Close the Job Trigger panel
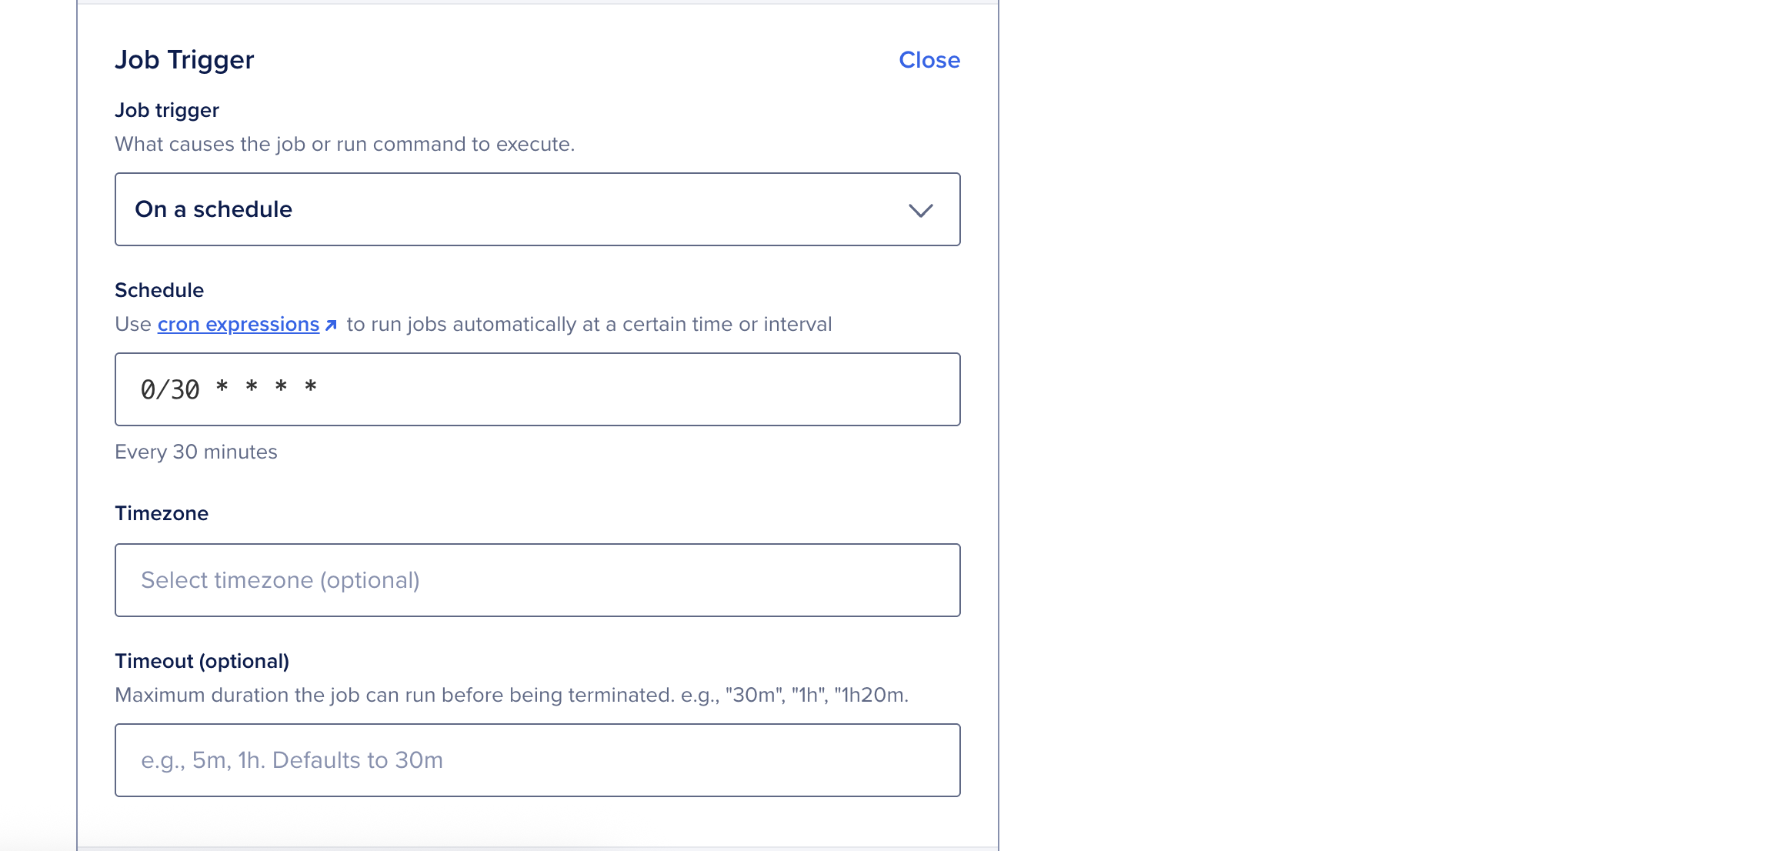This screenshot has width=1768, height=851. click(929, 59)
